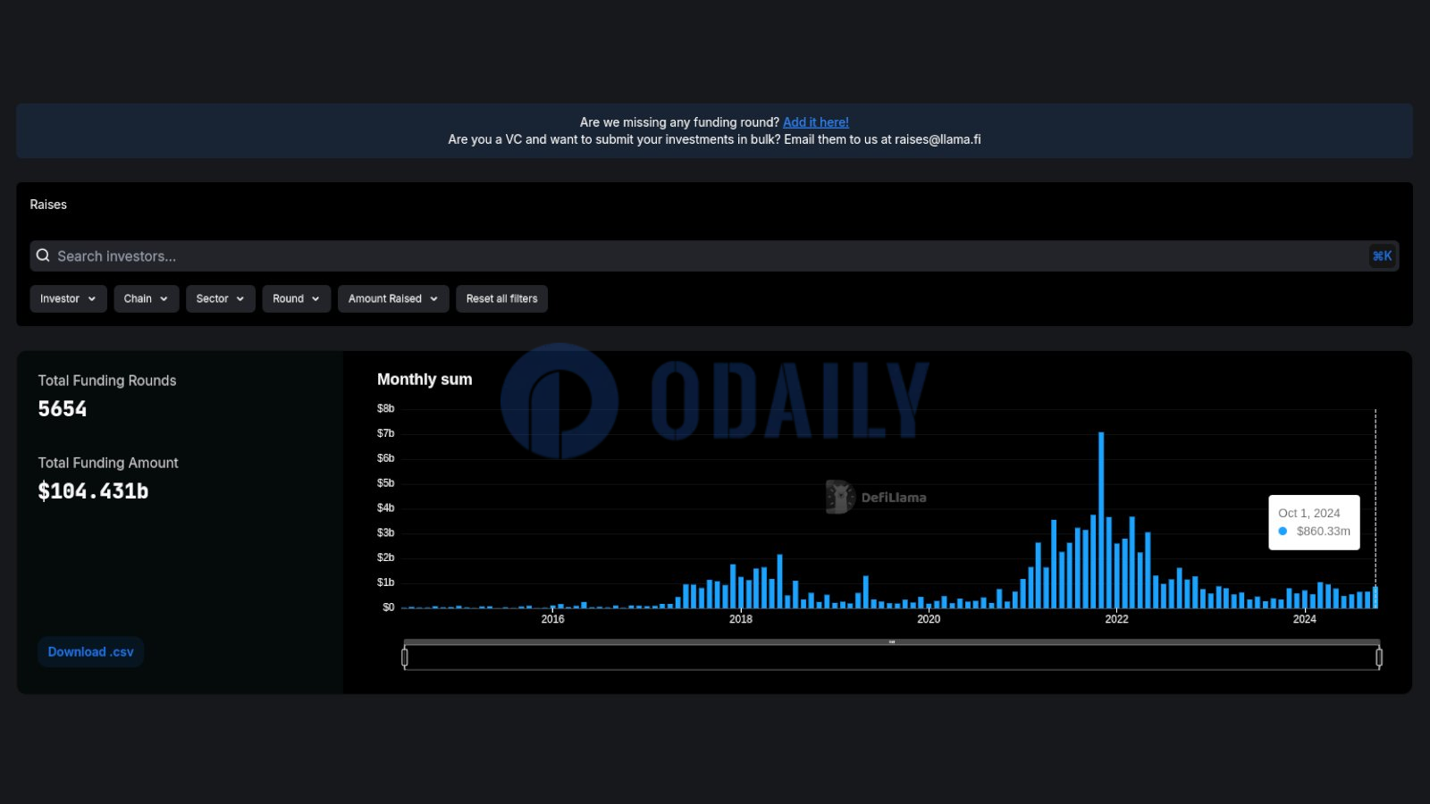Open the Chain filter dropdown
This screenshot has height=804, width=1430.
146,299
